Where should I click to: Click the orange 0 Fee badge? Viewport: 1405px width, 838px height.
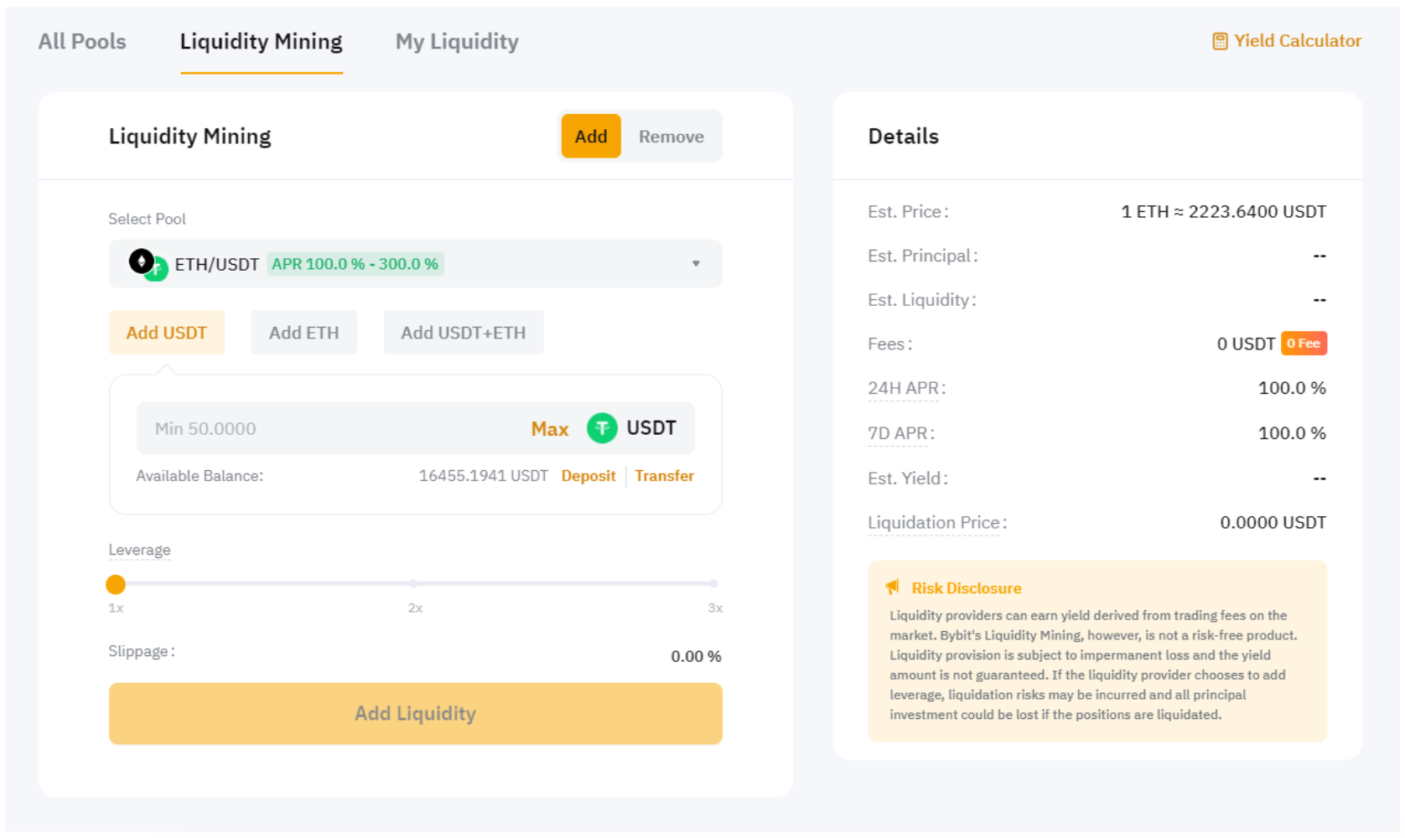coord(1303,344)
